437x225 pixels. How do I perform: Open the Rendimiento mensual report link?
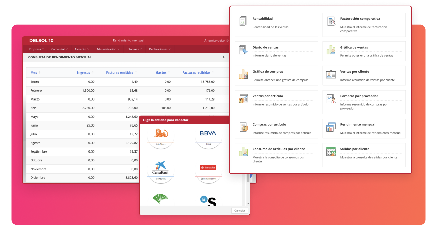pos(357,124)
